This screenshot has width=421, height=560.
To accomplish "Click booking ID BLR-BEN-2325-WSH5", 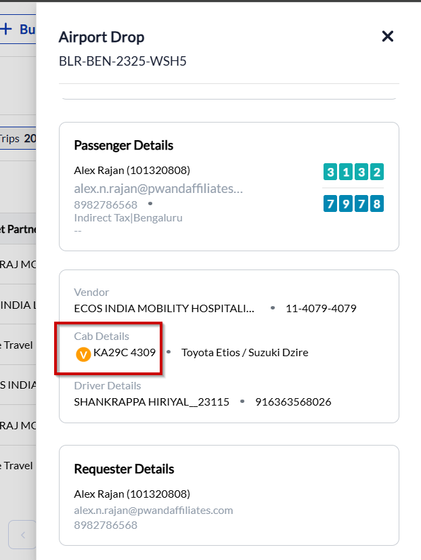I will pyautogui.click(x=123, y=62).
